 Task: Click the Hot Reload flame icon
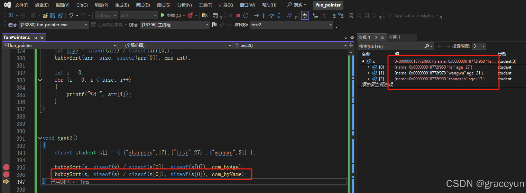[x=191, y=15]
